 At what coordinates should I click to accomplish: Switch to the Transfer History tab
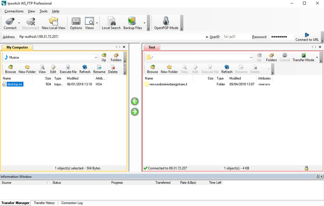click(44, 203)
